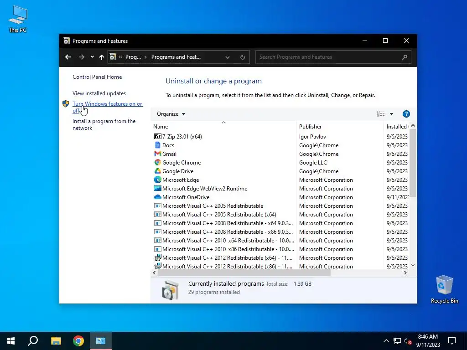Click Install a program from the network

tap(104, 124)
